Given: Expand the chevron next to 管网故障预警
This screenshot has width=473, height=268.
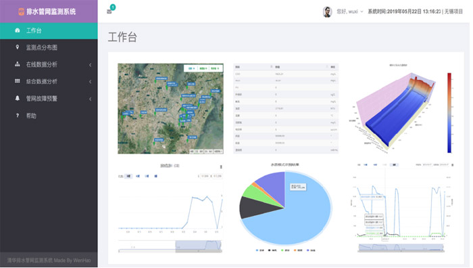Looking at the screenshot, I should 90,99.
